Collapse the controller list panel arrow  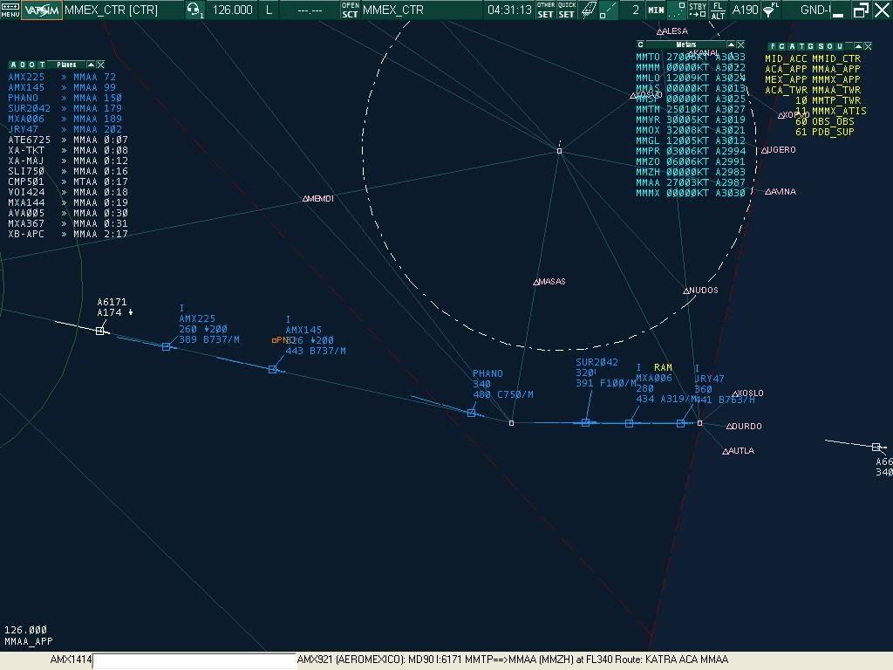pos(858,46)
